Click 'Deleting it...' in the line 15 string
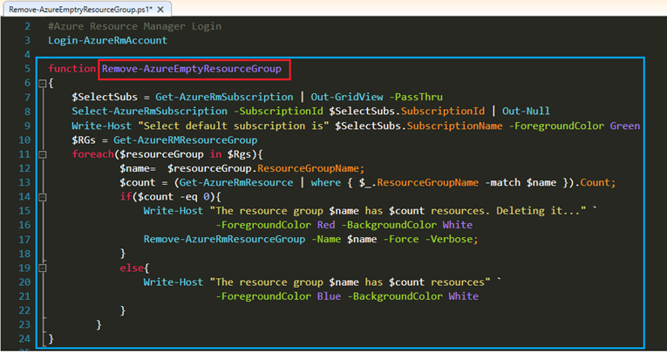 538,211
